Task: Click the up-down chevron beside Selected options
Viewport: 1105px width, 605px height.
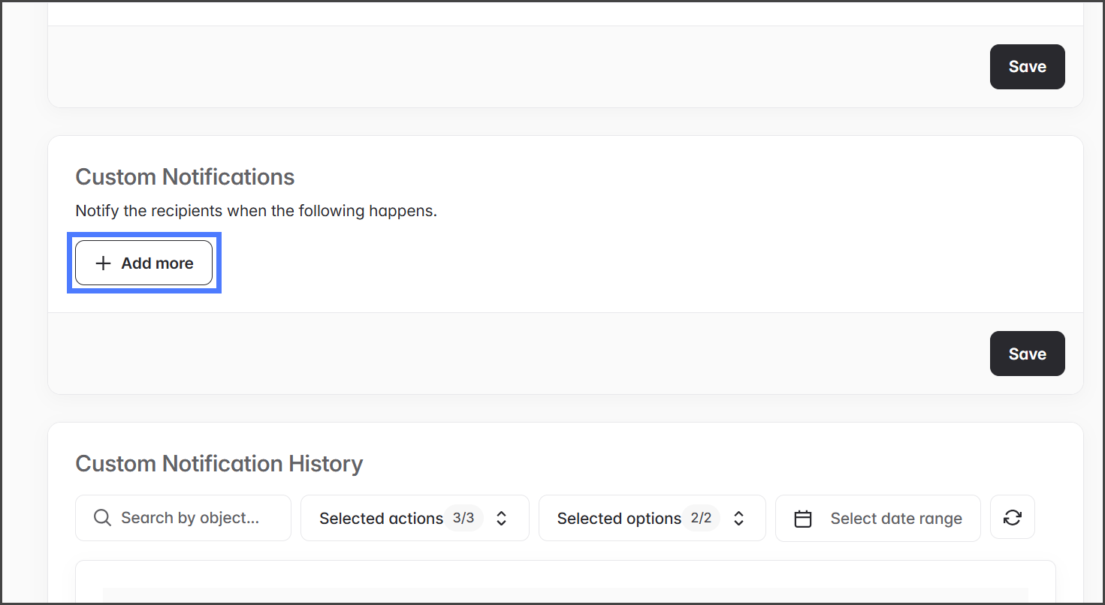Action: click(x=738, y=518)
